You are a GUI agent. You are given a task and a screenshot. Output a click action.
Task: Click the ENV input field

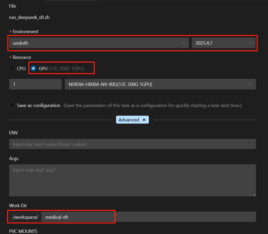(x=132, y=144)
